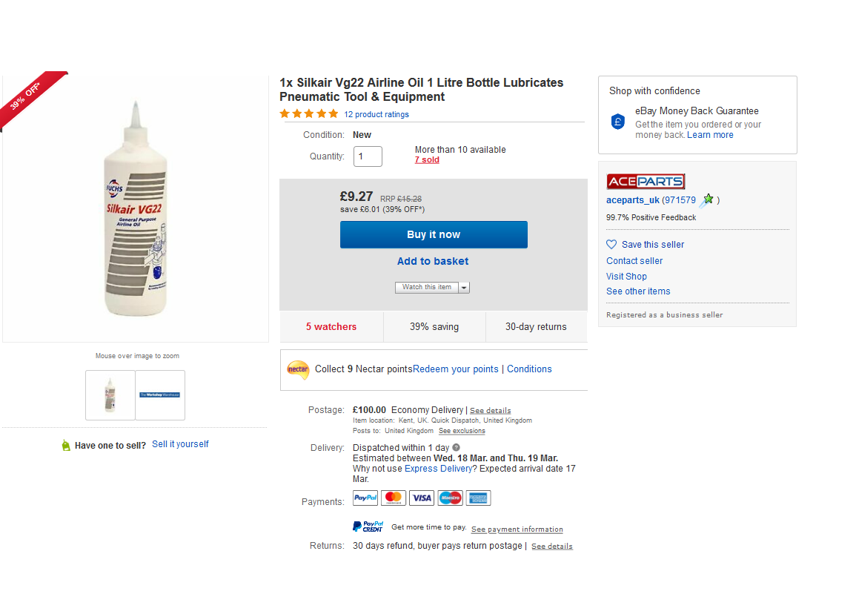Click the VISA payment icon
Screen dimensions: 856x594
pos(422,498)
